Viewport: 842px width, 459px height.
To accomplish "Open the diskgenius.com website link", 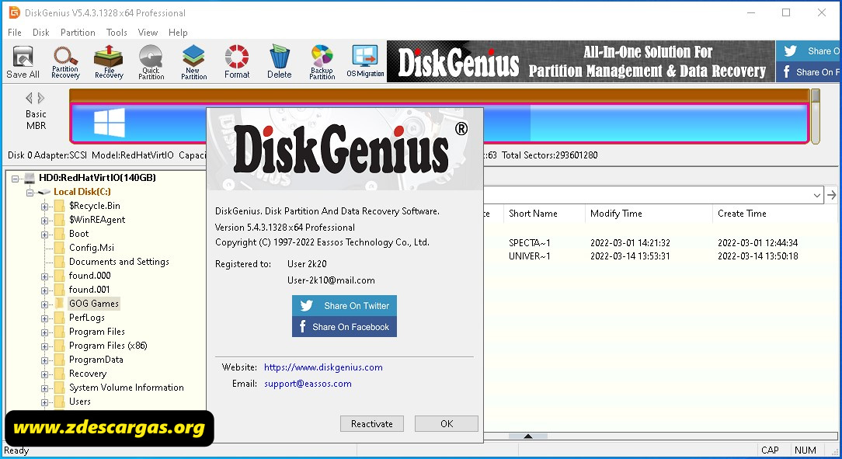I will tap(323, 367).
